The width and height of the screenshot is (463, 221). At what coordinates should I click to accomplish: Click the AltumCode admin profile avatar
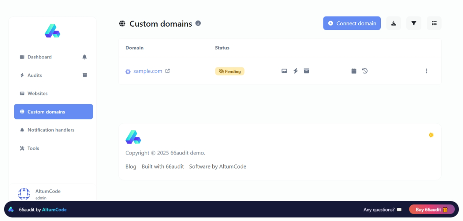[24, 194]
